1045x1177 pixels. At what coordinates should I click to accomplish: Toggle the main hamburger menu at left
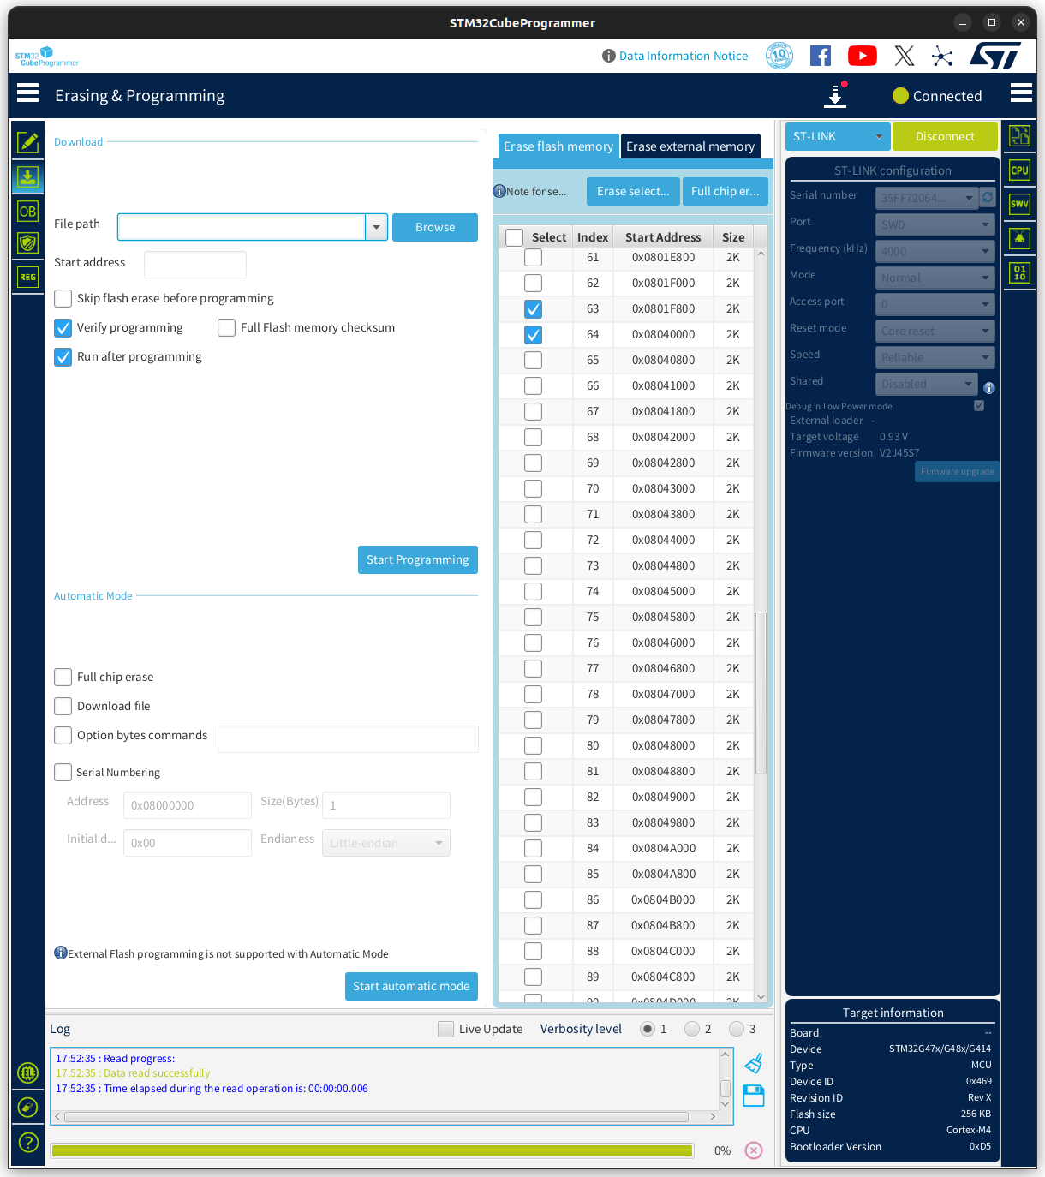pyautogui.click(x=27, y=93)
